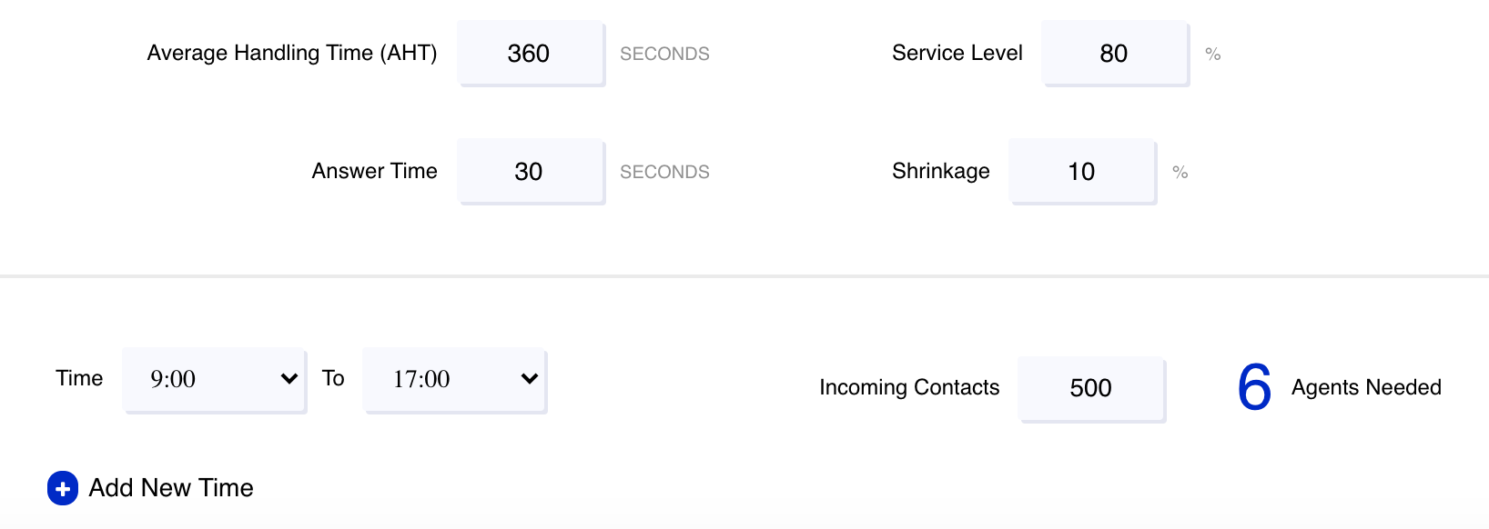Screen dimensions: 1489x529
Task: Click the Service Level label text
Action: coord(957,54)
